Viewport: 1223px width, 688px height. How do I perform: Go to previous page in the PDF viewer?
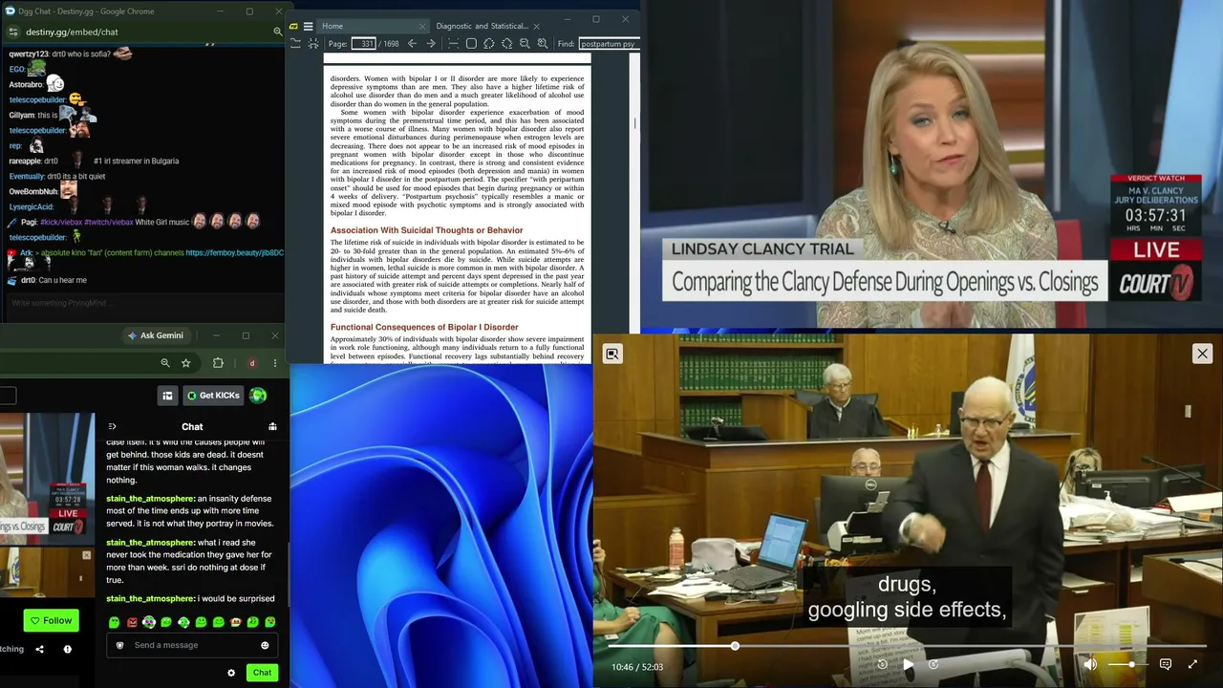(x=412, y=44)
